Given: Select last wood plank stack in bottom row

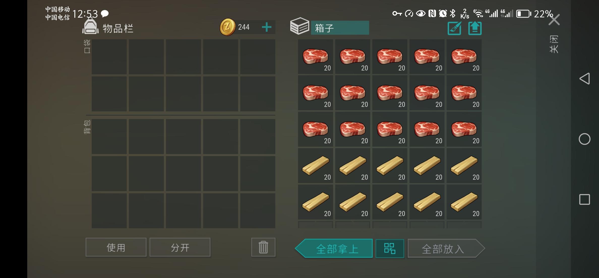Looking at the screenshot, I should [x=464, y=202].
